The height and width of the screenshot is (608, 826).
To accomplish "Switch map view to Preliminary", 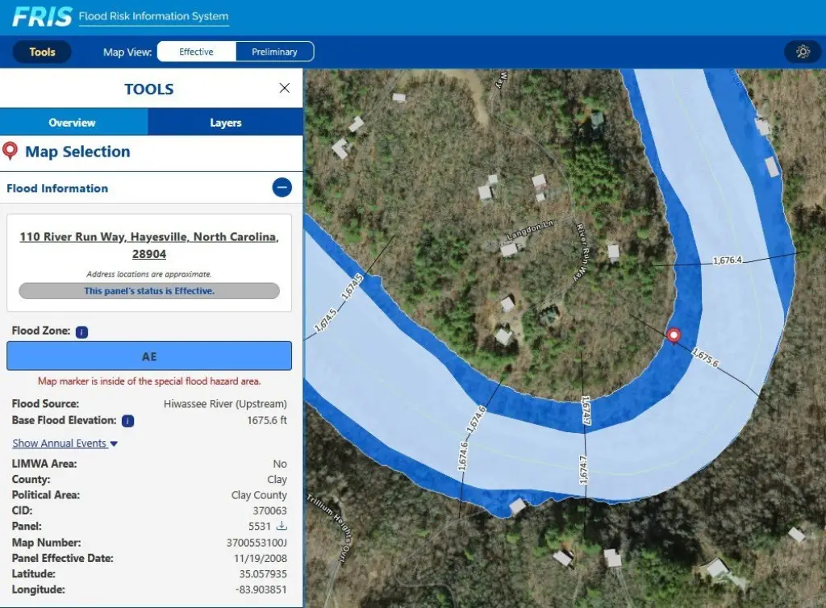I will click(274, 52).
